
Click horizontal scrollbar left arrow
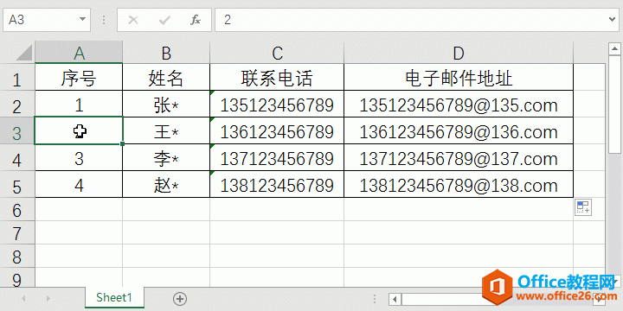(x=395, y=299)
